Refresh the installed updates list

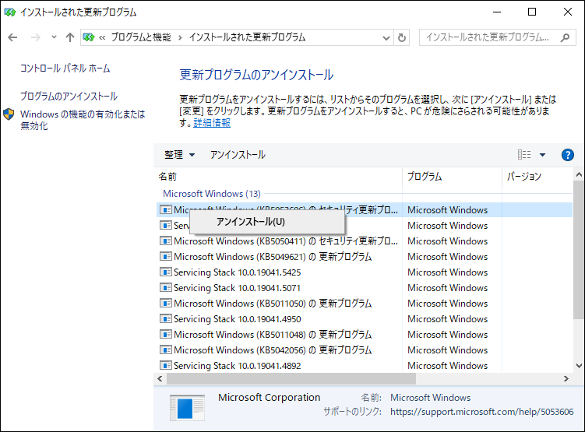coord(402,37)
